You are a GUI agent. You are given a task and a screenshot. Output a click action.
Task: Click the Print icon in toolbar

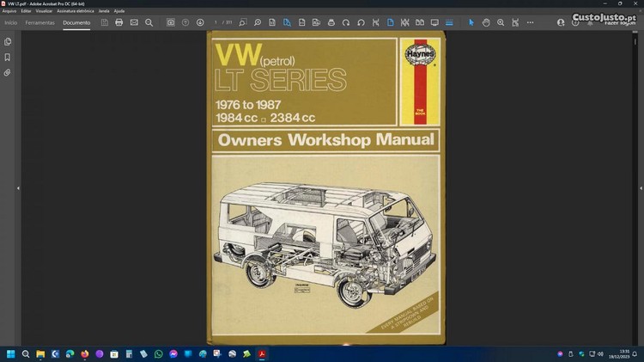[119, 22]
